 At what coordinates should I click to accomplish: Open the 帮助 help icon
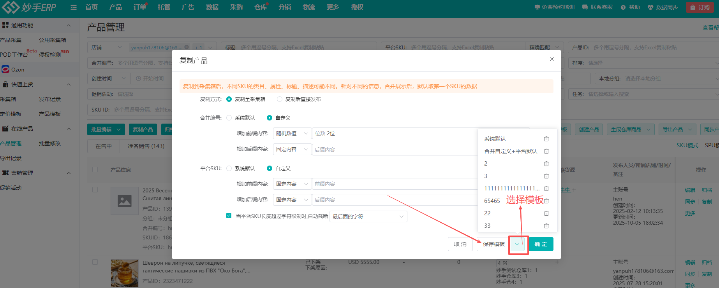point(623,7)
